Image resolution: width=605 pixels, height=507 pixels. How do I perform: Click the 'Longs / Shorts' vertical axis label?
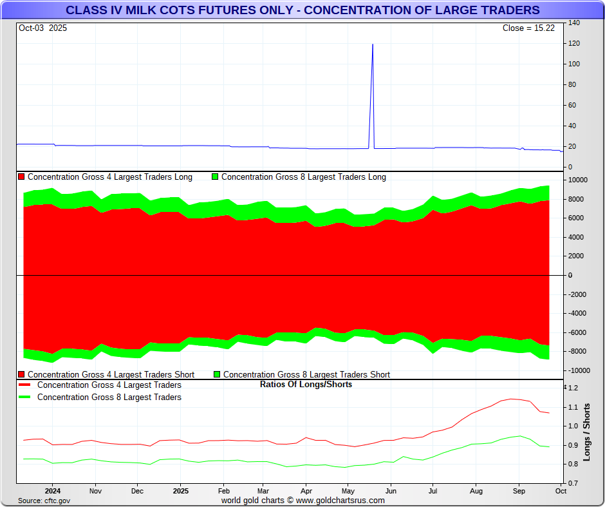(587, 432)
